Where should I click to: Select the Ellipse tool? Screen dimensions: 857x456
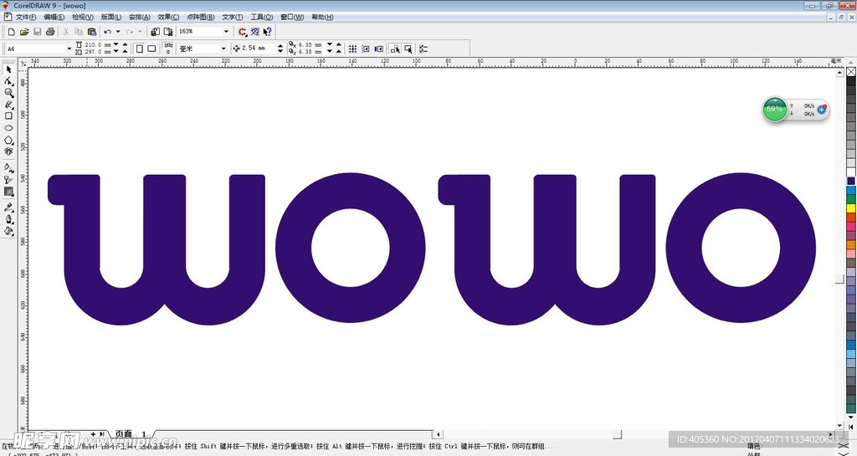pos(8,128)
